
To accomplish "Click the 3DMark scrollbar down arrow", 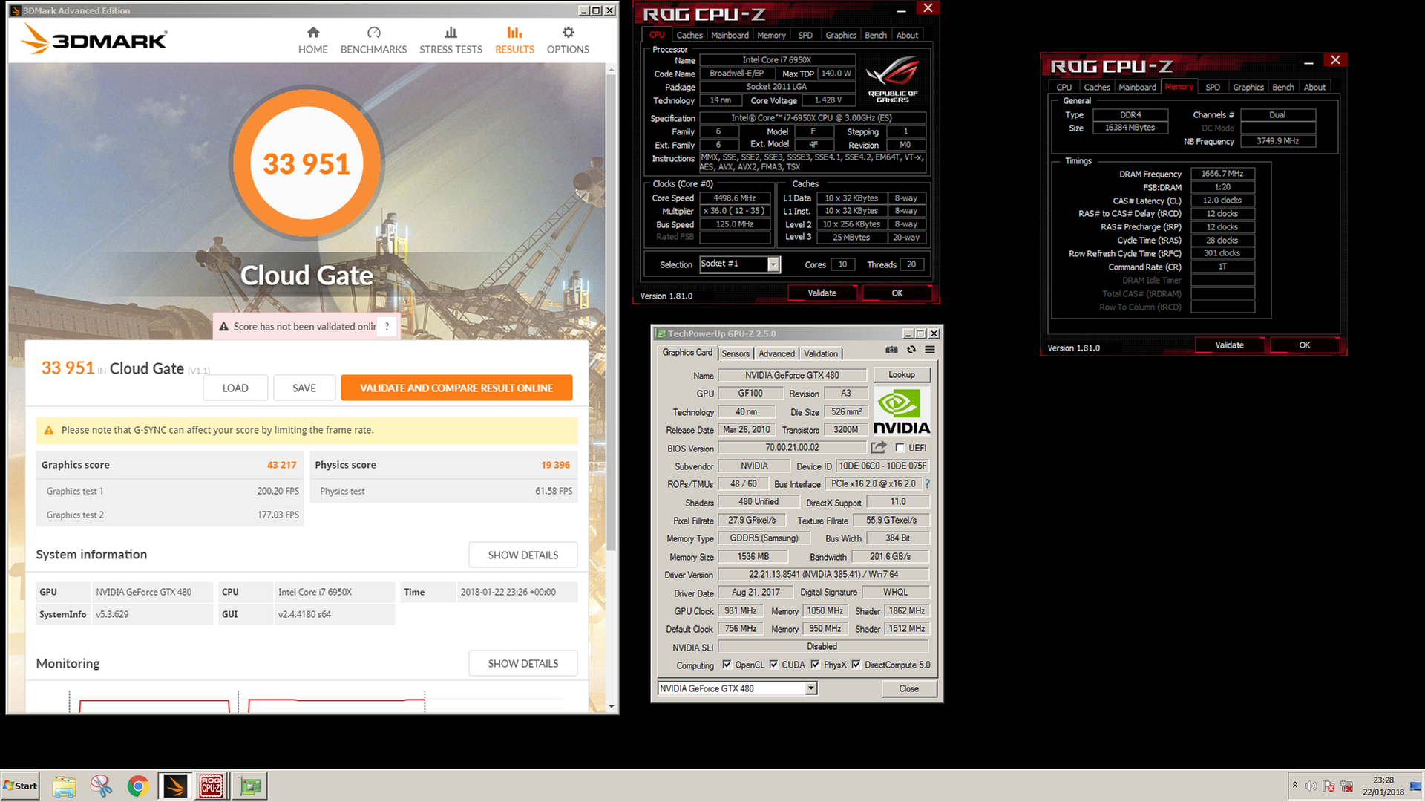I will click(x=611, y=707).
